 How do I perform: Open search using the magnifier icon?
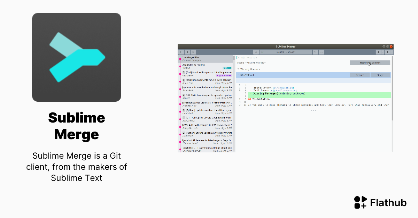click(316, 52)
